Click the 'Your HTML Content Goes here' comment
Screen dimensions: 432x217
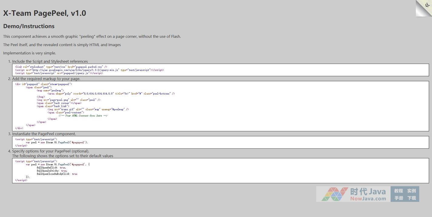pyautogui.click(x=83, y=116)
